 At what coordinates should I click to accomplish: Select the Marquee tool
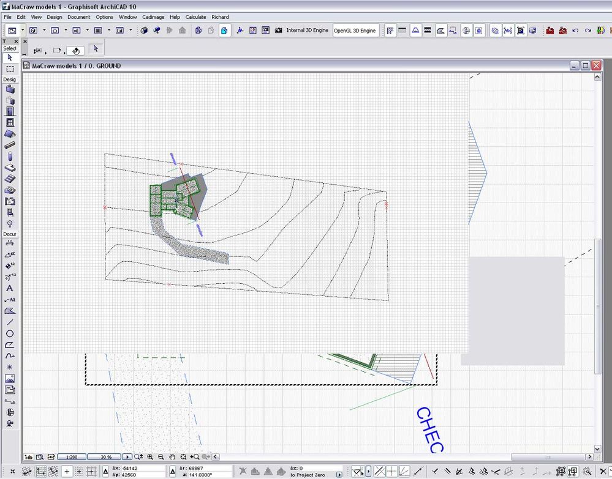pyautogui.click(x=10, y=69)
